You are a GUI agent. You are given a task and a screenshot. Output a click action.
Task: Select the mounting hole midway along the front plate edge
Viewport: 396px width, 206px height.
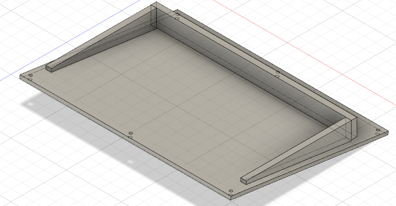click(x=130, y=133)
